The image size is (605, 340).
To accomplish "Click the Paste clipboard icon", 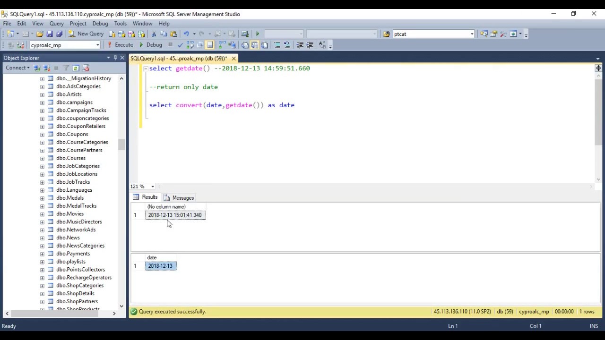I will 173,34.
